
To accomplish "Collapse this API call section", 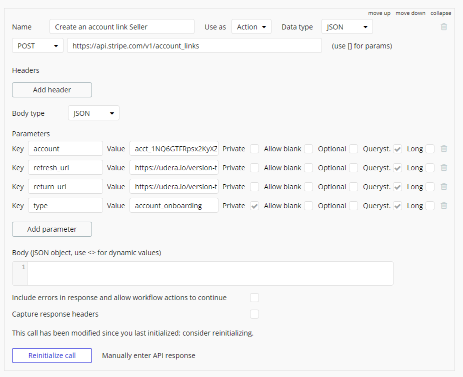I will 440,13.
